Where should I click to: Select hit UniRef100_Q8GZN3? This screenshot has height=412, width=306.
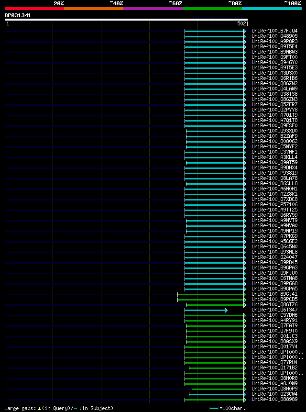[274, 100]
